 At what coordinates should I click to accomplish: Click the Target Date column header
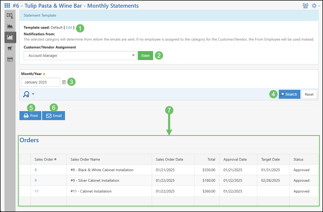pyautogui.click(x=273, y=159)
